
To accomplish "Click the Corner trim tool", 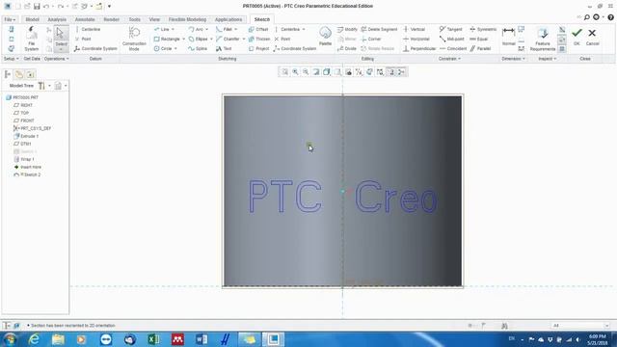I will [371, 39].
